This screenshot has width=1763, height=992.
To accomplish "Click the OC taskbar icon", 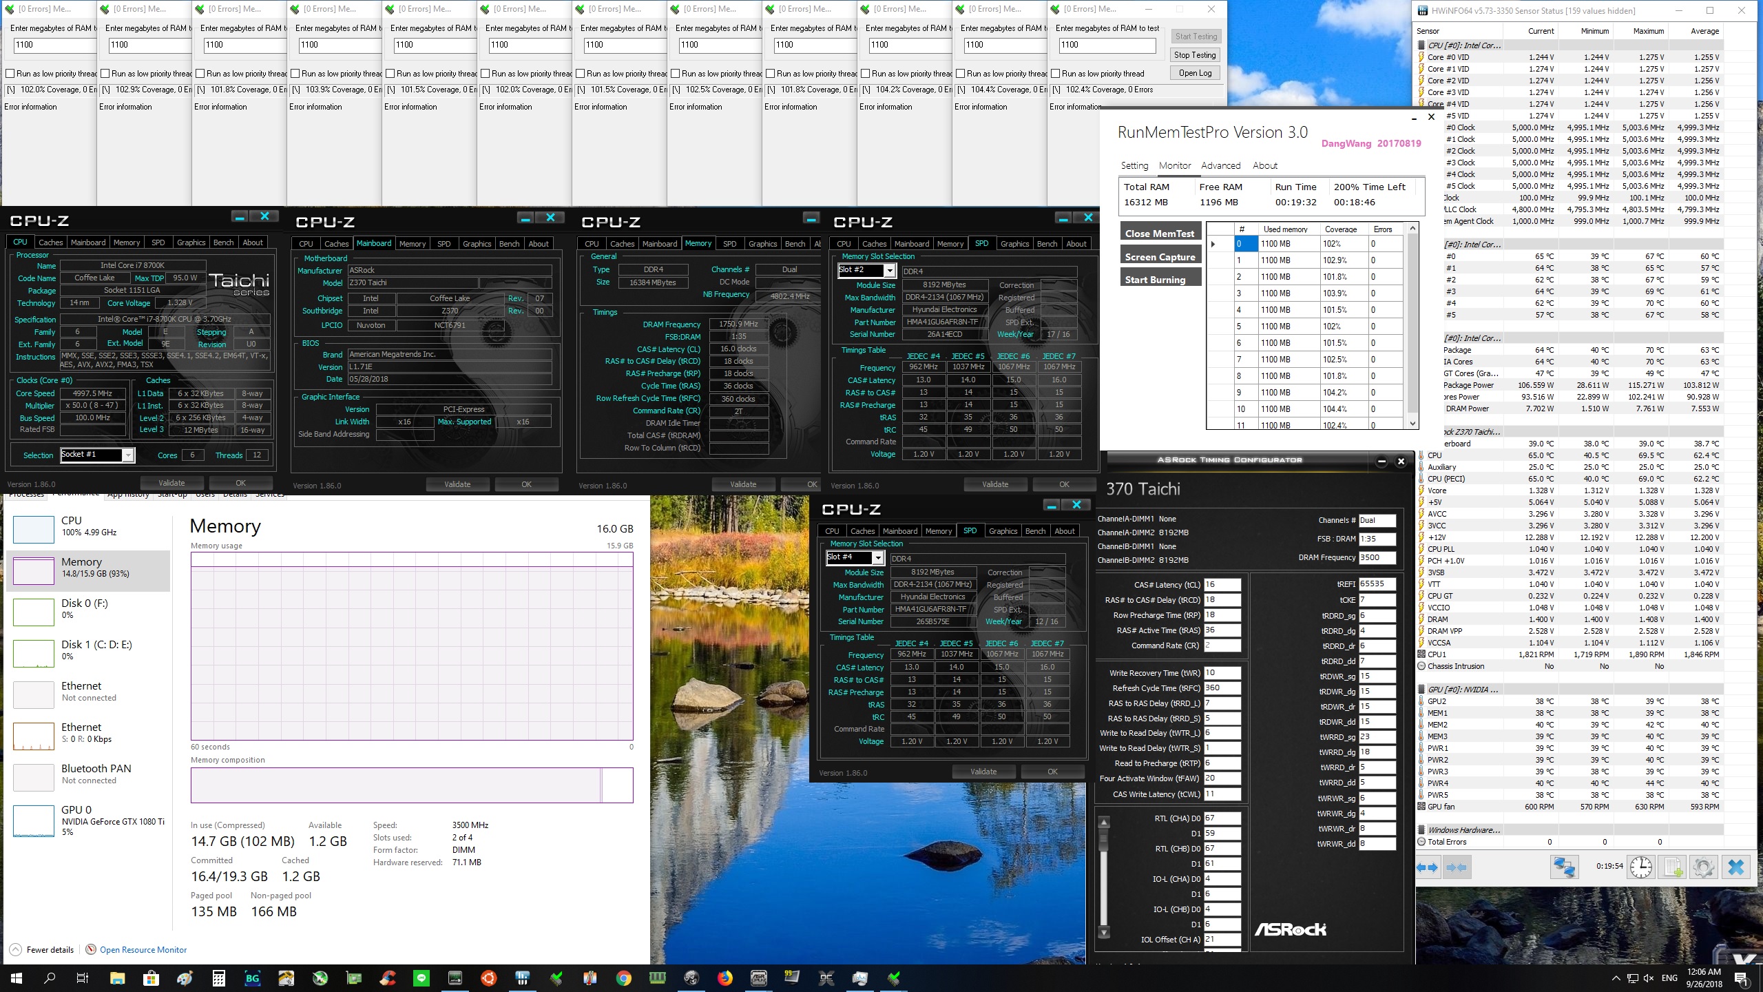I will tap(826, 978).
